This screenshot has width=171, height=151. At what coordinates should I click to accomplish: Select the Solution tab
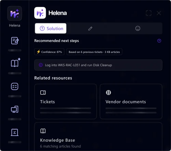[51, 28]
